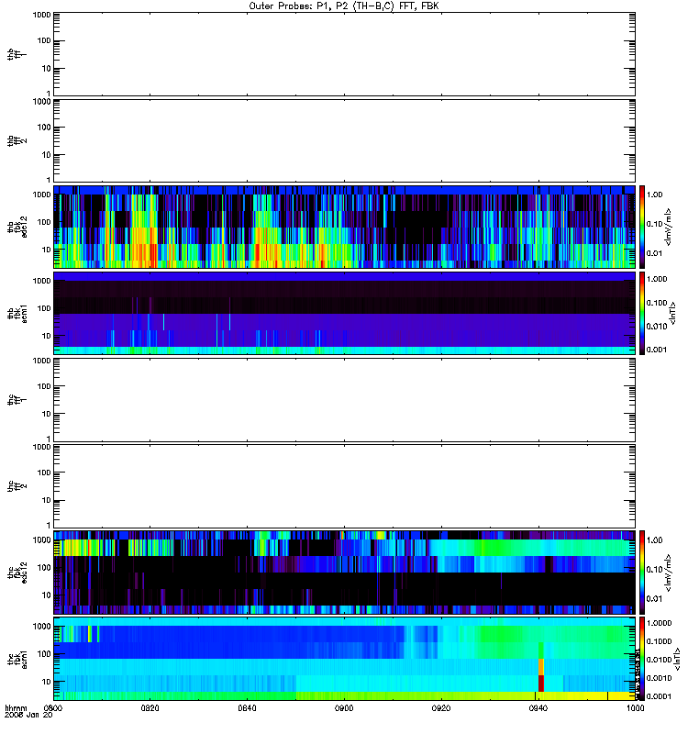Screen dimensions: 688x734
Task: Click the thb scm1 panel color bar
Action: click(642, 313)
